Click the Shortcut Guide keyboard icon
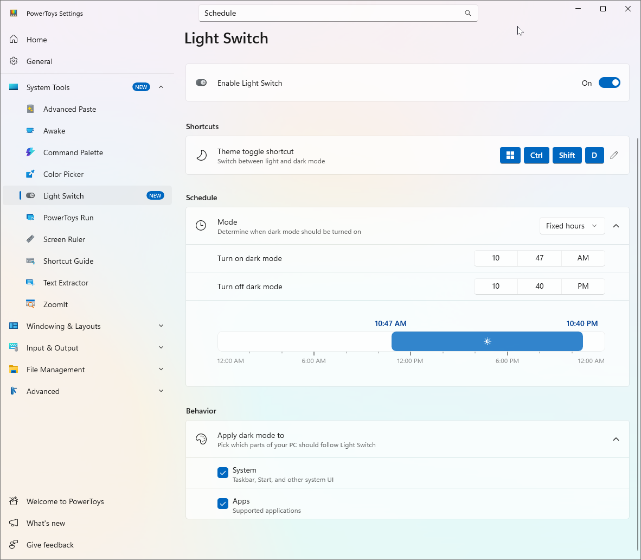Viewport: 641px width, 560px height. tap(30, 261)
